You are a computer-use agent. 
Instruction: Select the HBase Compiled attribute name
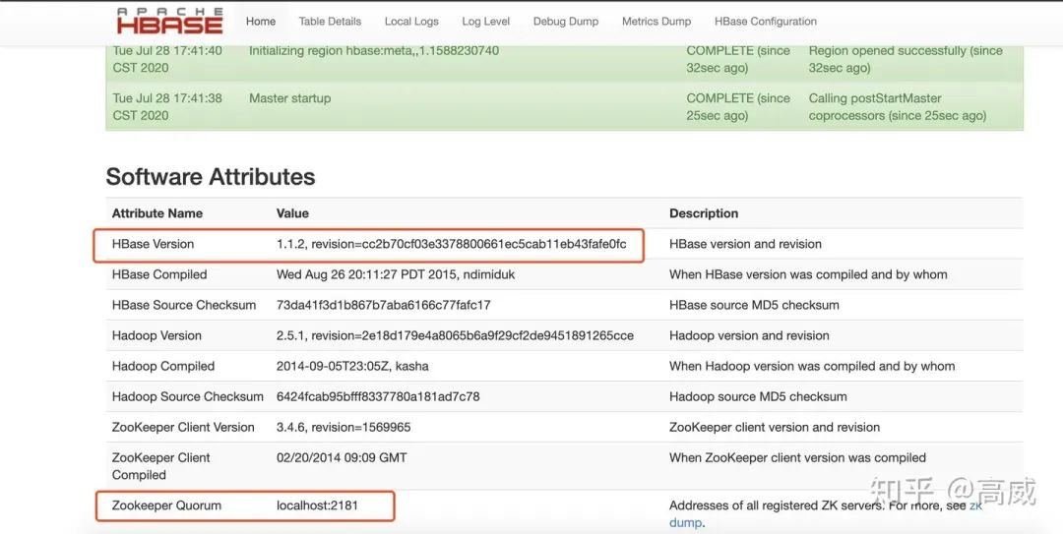coord(159,274)
